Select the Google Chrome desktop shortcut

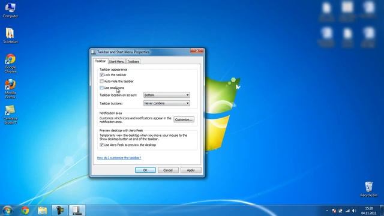pos(10,64)
